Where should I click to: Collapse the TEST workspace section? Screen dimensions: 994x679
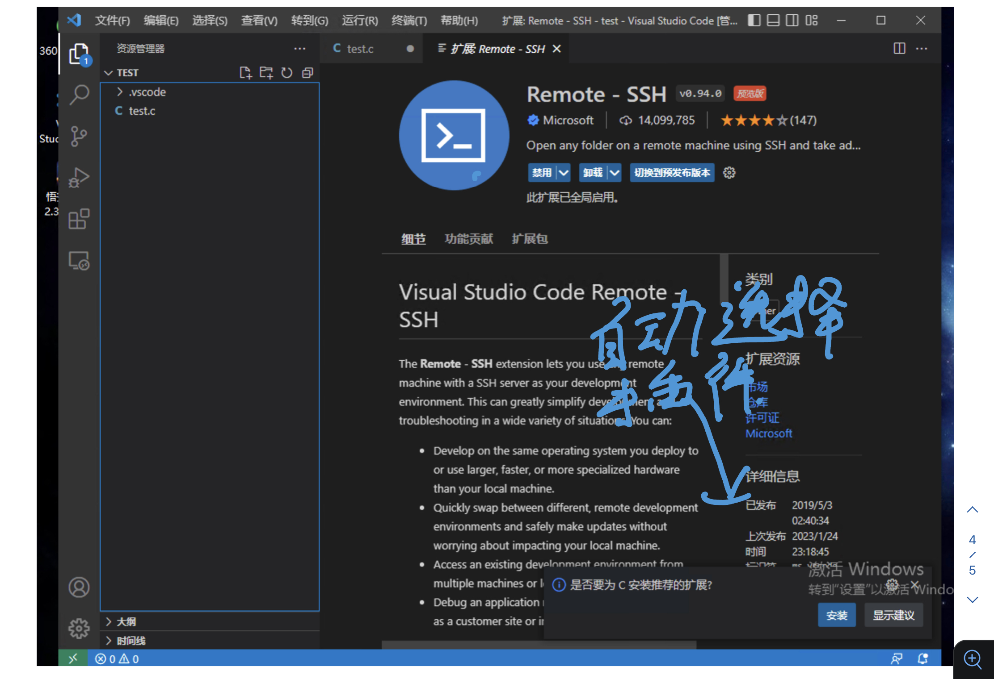(x=122, y=73)
